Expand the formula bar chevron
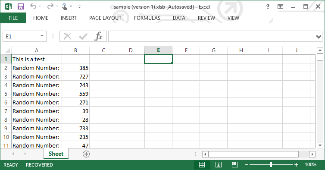The image size is (325, 170). pyautogui.click(x=319, y=37)
